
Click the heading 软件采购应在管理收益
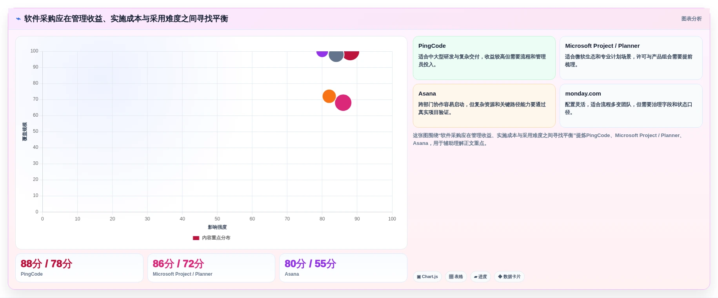tap(126, 19)
